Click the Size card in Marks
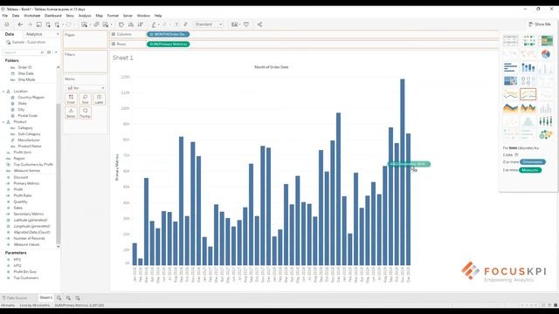The width and height of the screenshot is (559, 314). pyautogui.click(x=85, y=99)
